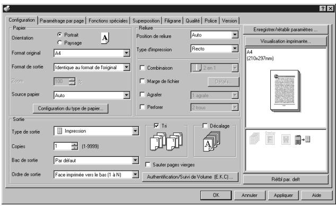
Task: Uncheck the Tri checkbox
Action: click(x=156, y=126)
